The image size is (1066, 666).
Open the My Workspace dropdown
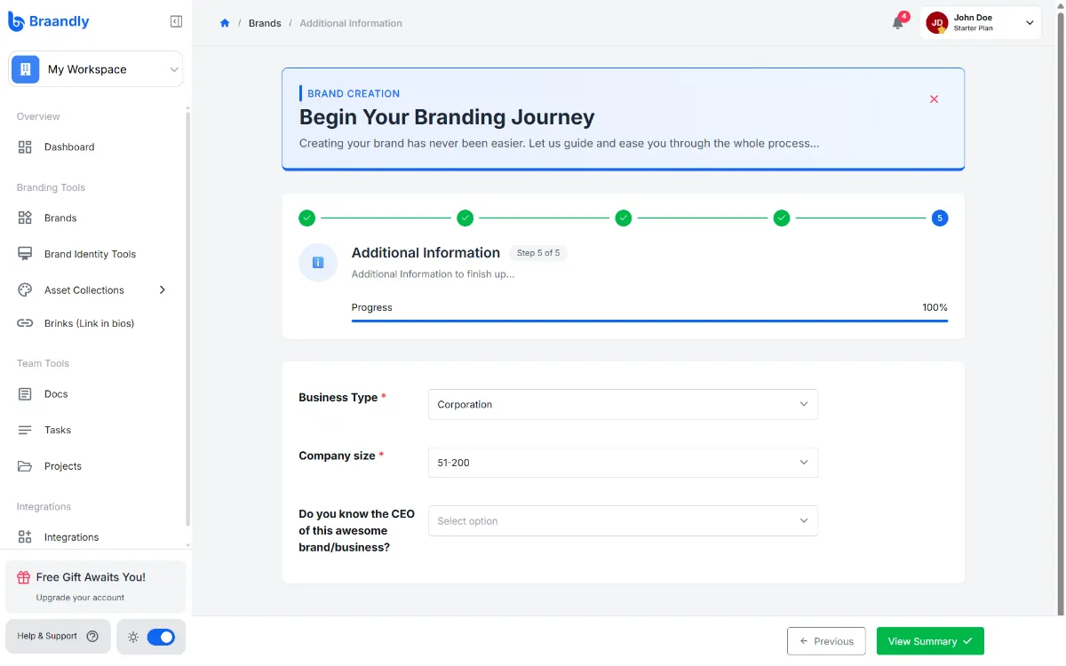[96, 69]
